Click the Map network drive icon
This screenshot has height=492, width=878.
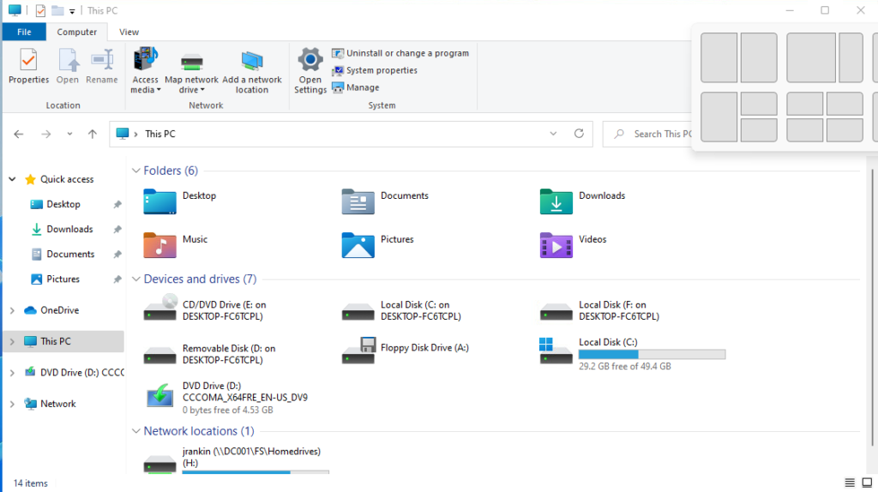[x=191, y=62]
